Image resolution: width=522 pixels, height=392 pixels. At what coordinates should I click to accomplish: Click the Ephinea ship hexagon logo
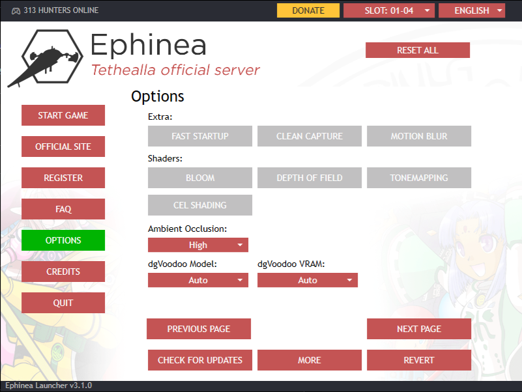pos(46,58)
